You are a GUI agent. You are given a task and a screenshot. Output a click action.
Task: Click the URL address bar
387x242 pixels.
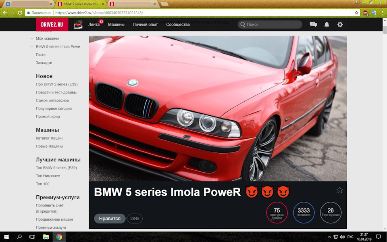coord(193,13)
